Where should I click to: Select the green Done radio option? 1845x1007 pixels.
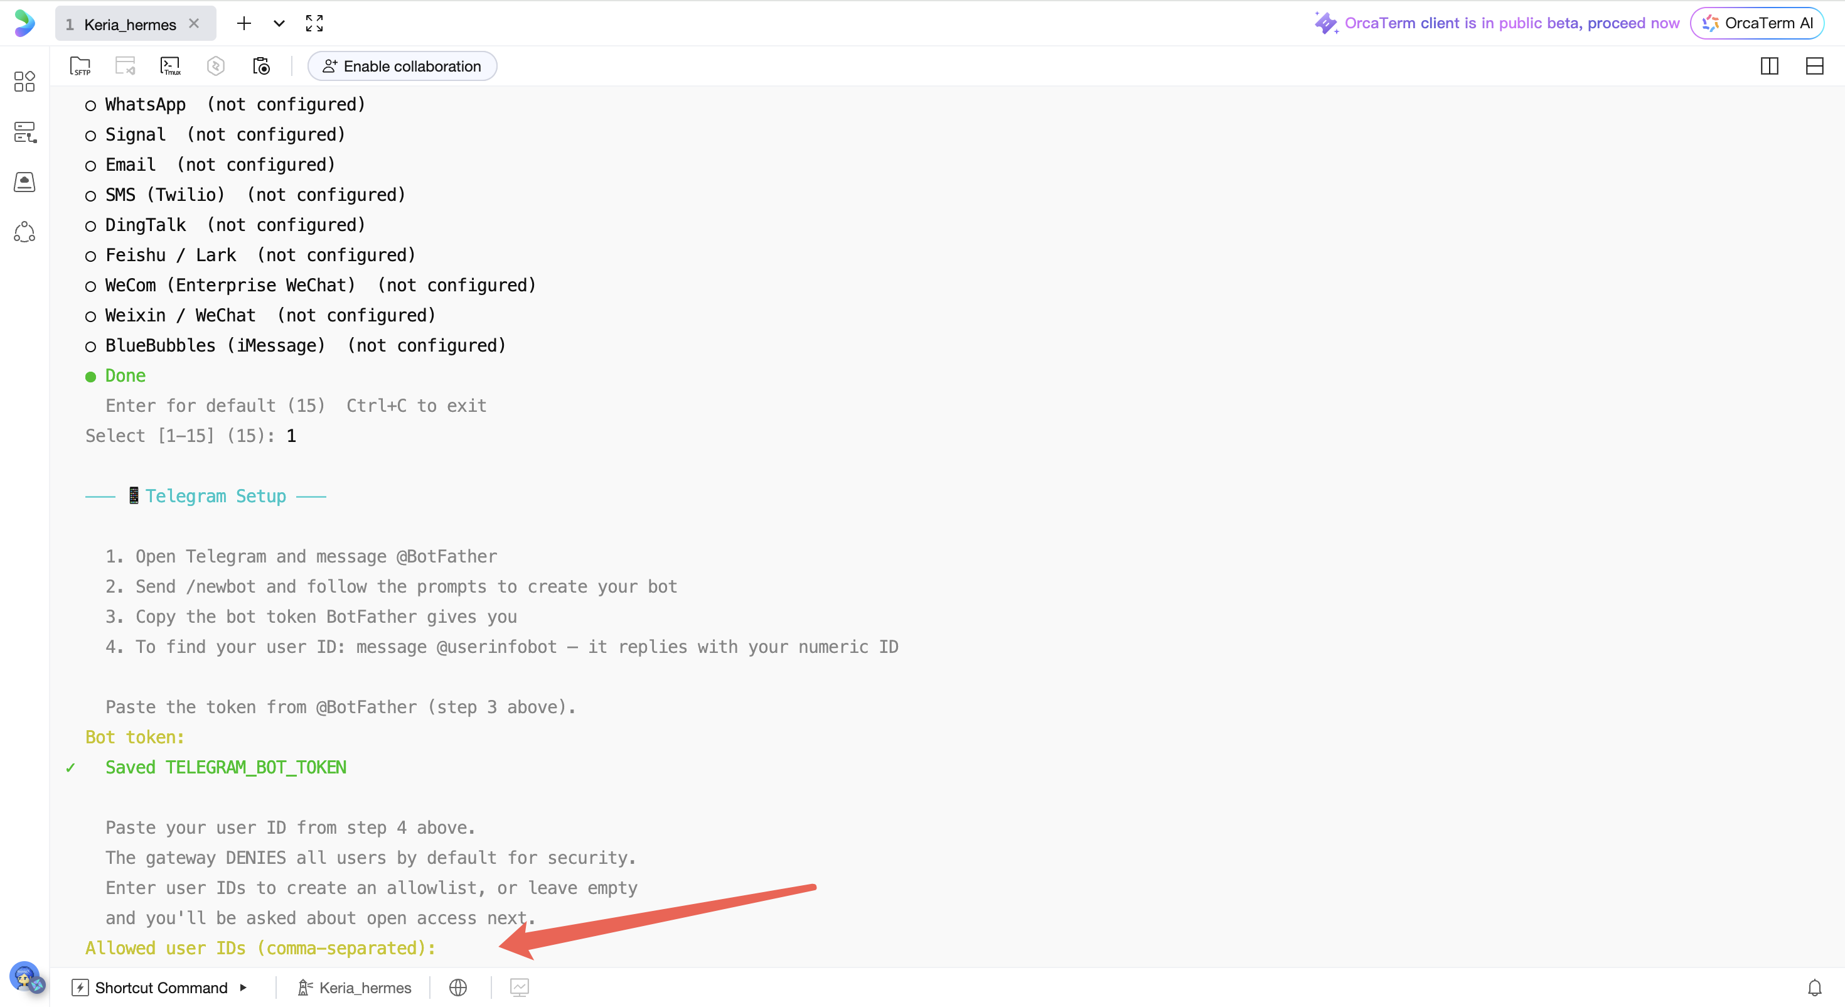point(90,376)
